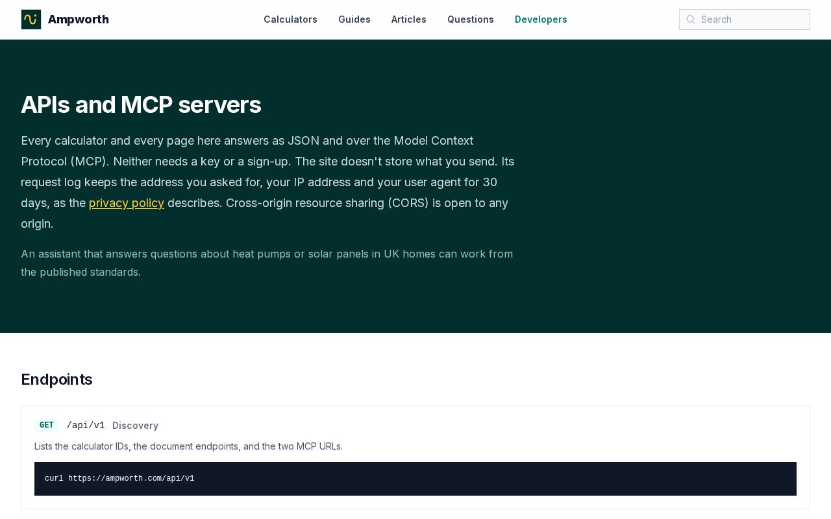Go to the Articles section

pos(409,19)
